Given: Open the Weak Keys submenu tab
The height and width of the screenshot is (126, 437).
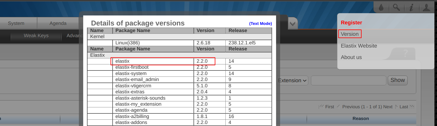Looking at the screenshot, I should tap(36, 36).
